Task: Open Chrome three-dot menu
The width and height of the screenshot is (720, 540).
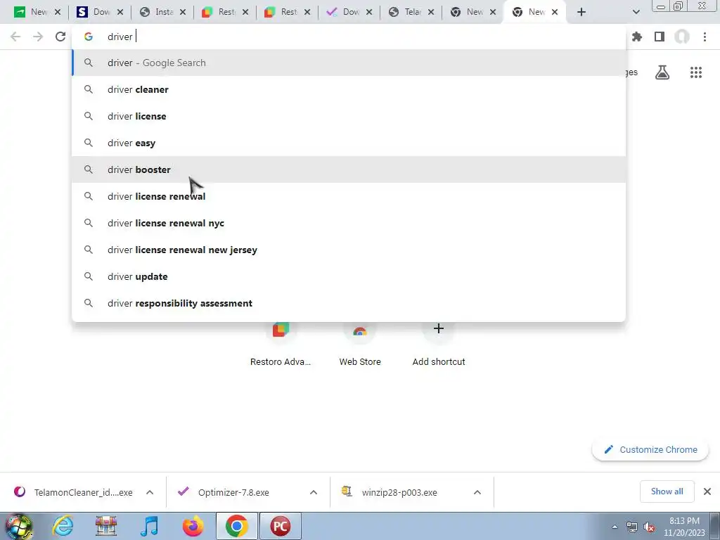Action: tap(705, 37)
